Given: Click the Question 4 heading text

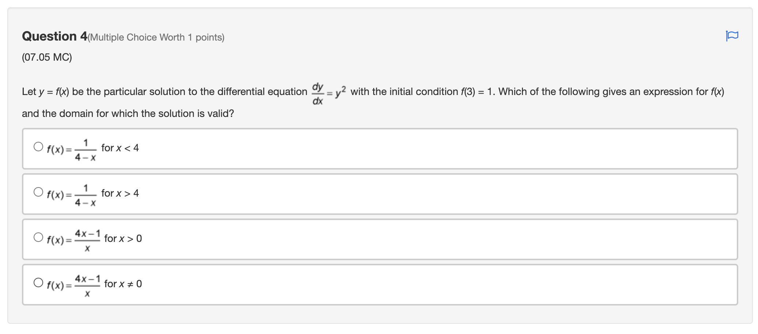Looking at the screenshot, I should pyautogui.click(x=53, y=36).
